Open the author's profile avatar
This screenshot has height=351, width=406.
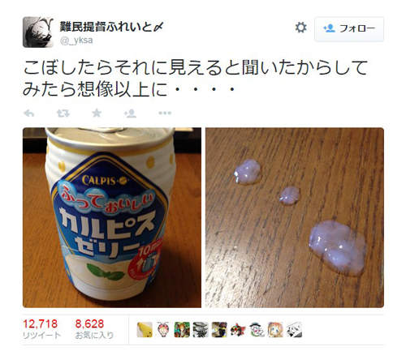[38, 32]
